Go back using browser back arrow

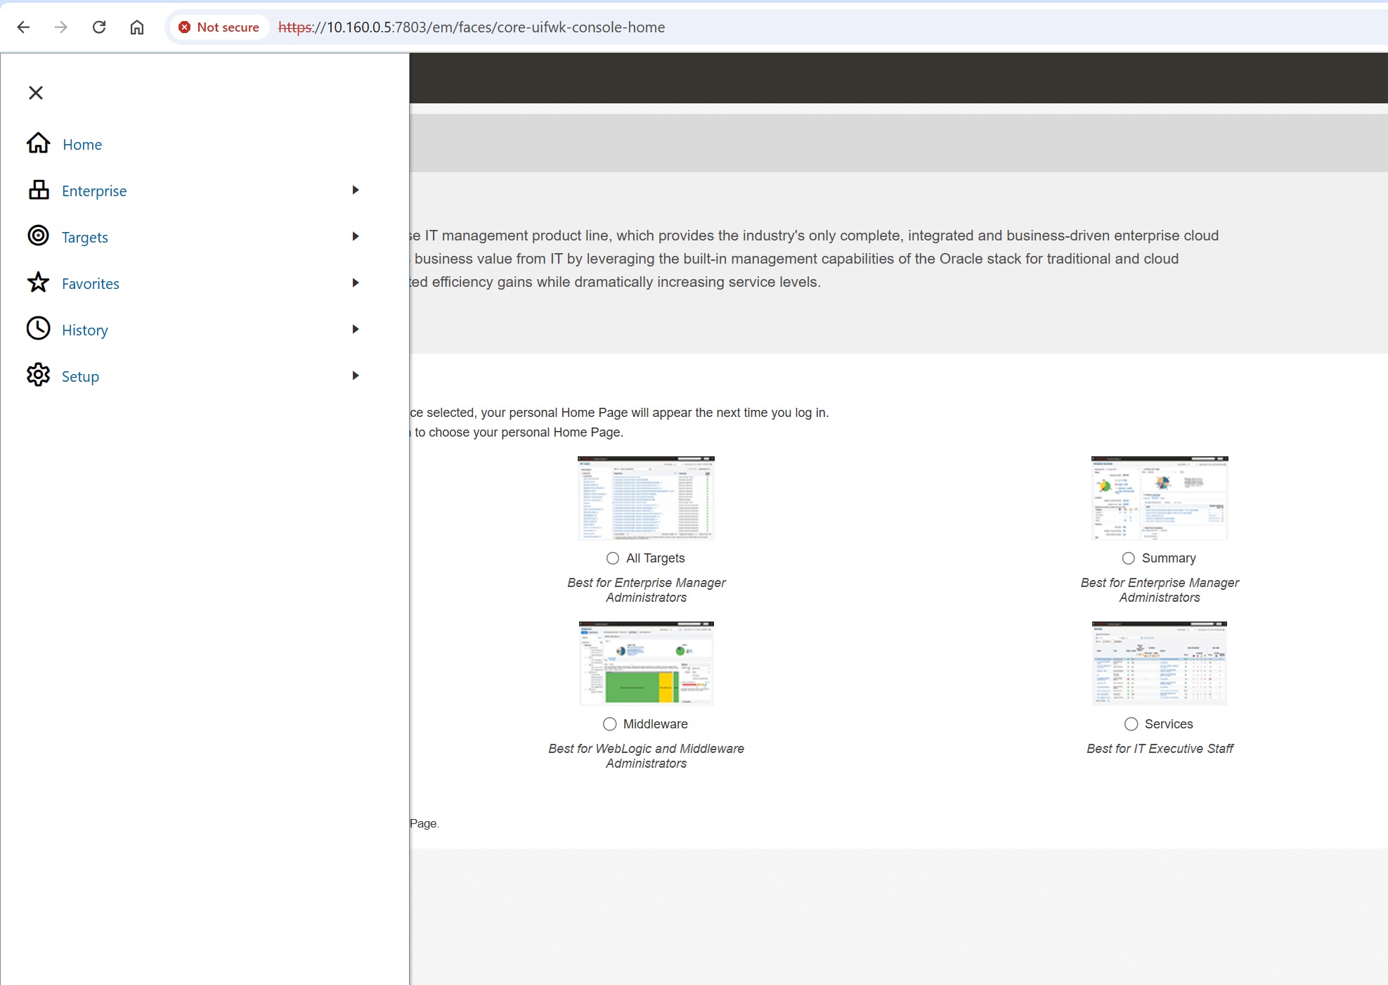pyautogui.click(x=23, y=27)
